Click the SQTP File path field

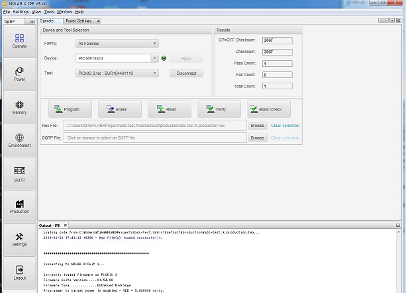[x=155, y=138]
